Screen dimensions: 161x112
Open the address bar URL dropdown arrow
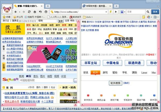click(106, 12)
